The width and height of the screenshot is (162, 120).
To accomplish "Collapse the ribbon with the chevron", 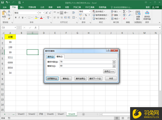I will pyautogui.click(x=160, y=22).
